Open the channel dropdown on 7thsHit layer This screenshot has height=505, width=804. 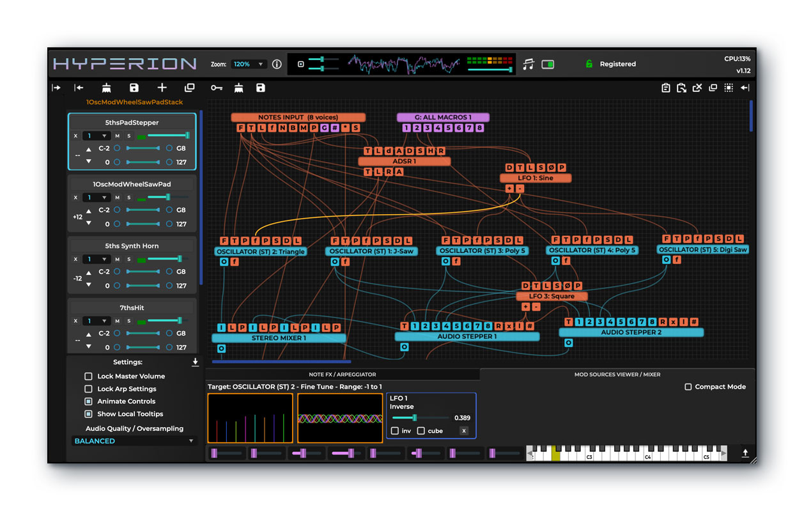click(x=97, y=321)
